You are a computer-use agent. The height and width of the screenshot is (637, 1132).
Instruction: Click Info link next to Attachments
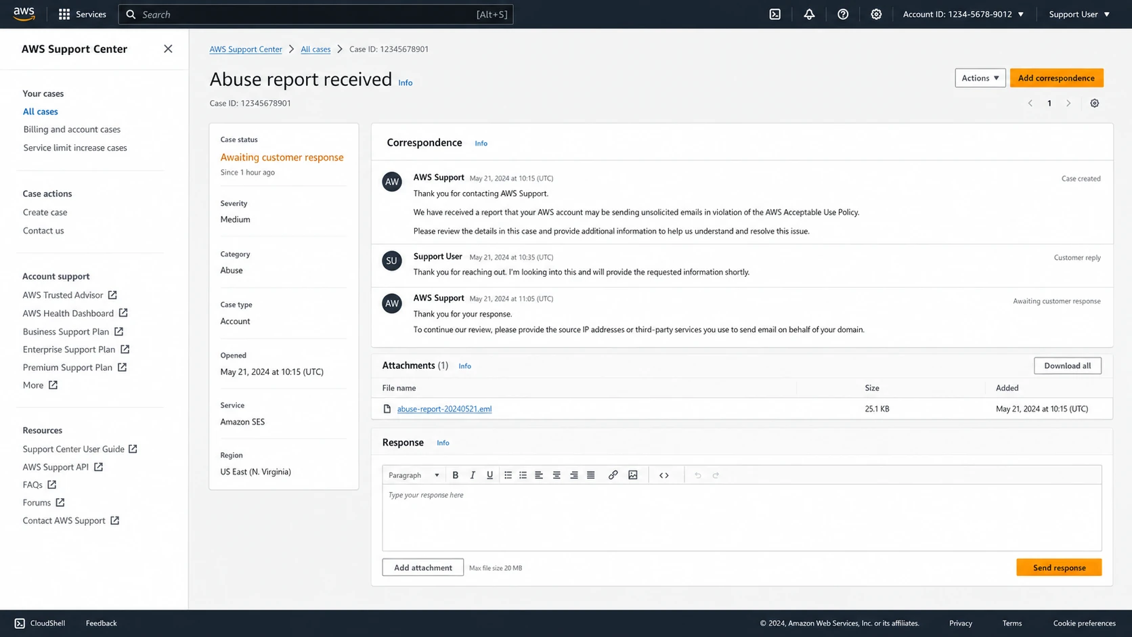464,366
